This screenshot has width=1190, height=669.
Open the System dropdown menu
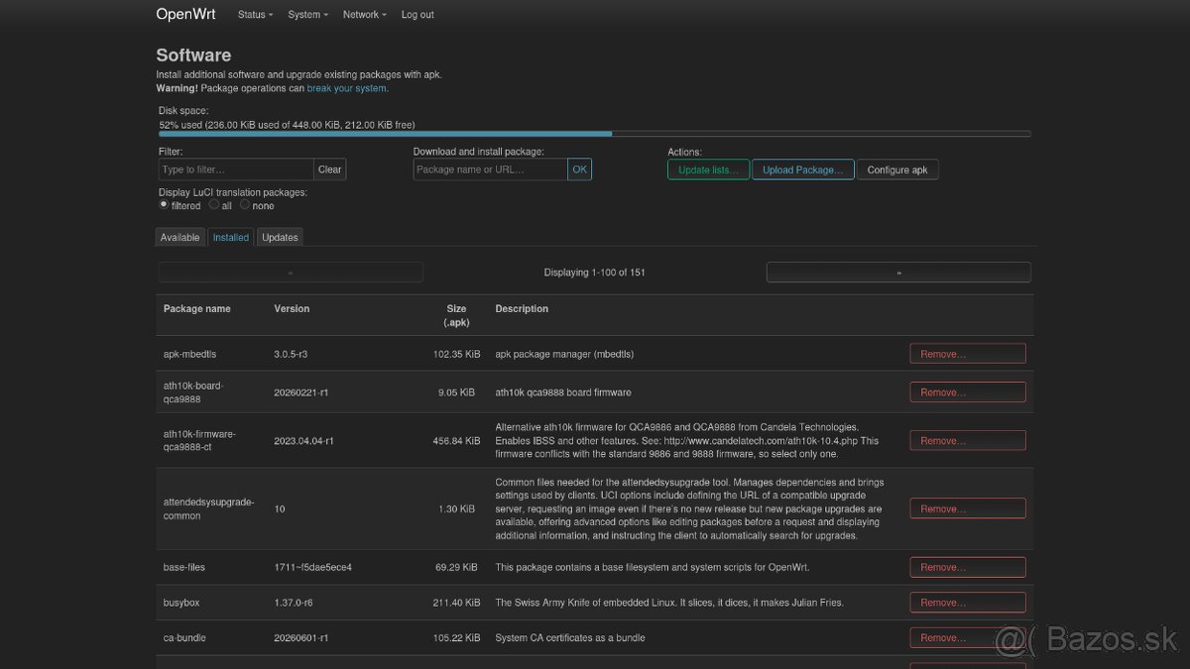[307, 15]
